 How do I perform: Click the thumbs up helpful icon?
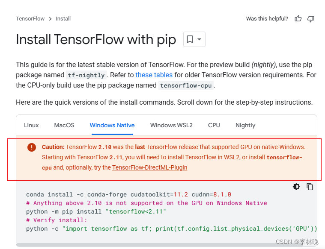click(x=298, y=19)
